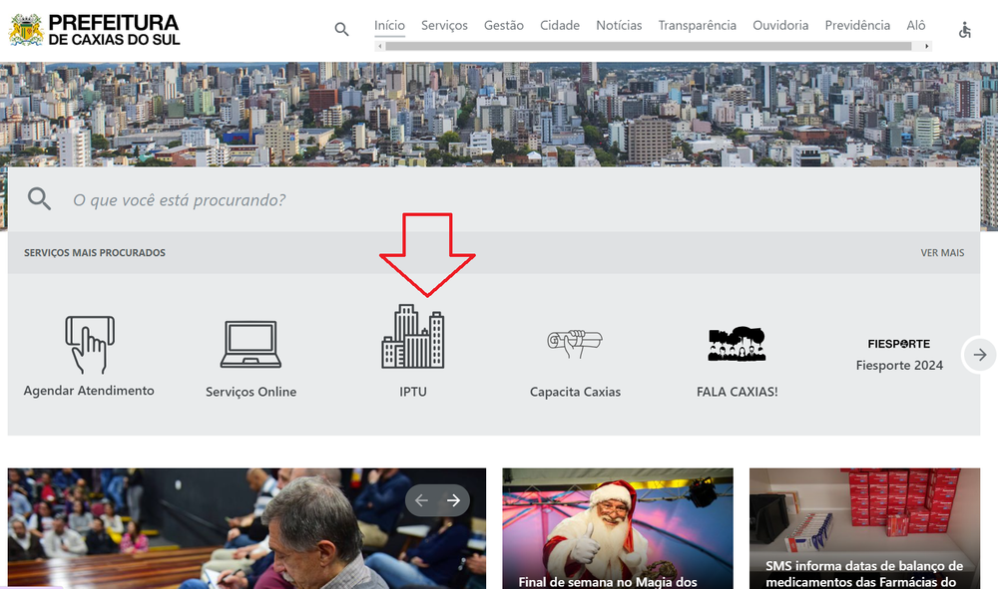Show previous news slide arrow
This screenshot has height=589, width=998.
pyautogui.click(x=421, y=500)
